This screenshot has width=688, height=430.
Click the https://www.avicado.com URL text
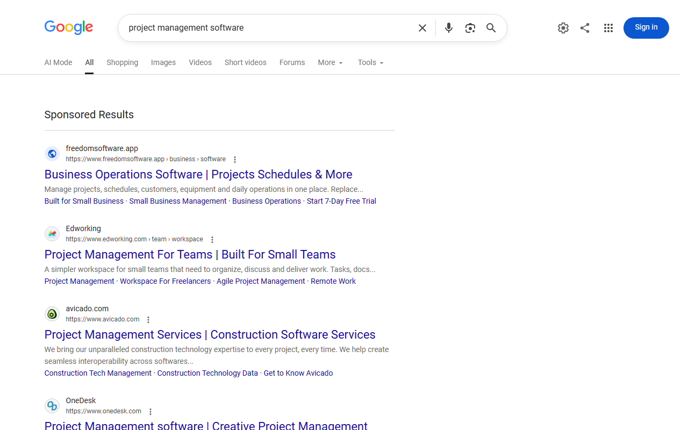click(103, 319)
